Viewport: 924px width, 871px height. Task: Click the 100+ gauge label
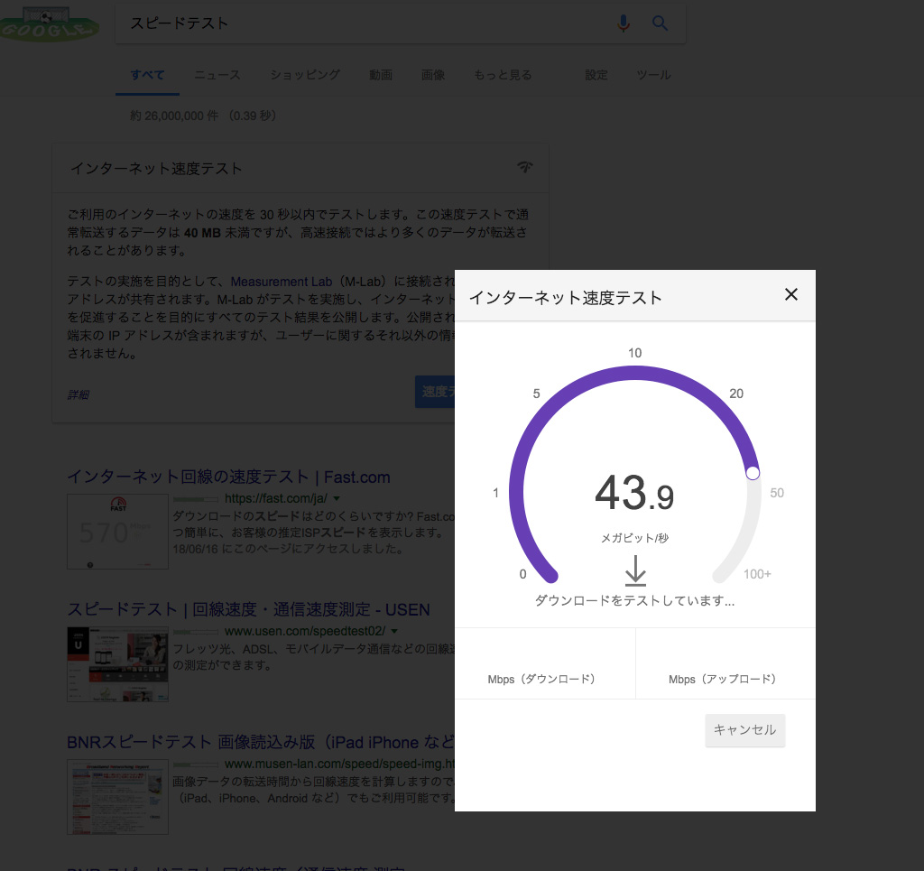[x=757, y=574]
